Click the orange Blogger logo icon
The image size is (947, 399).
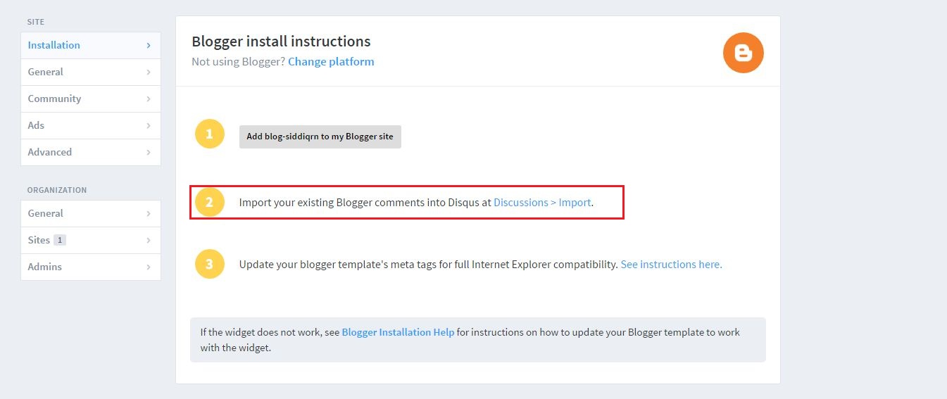tap(744, 53)
